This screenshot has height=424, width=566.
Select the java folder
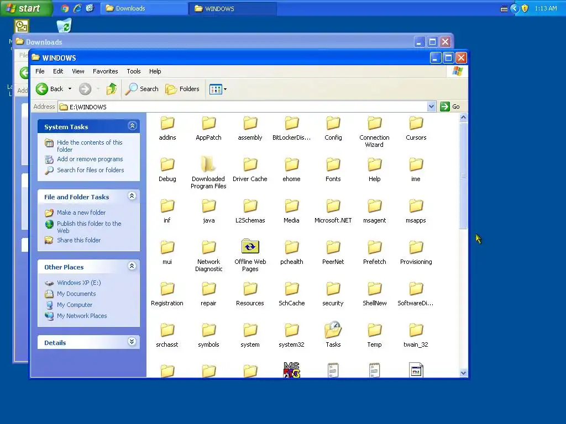coord(208,211)
